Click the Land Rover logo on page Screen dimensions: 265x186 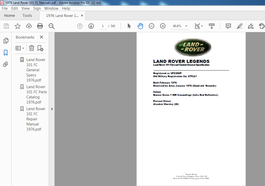193,47
